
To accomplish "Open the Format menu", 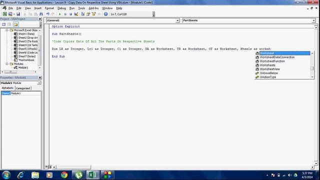I will pyautogui.click(x=49, y=8).
